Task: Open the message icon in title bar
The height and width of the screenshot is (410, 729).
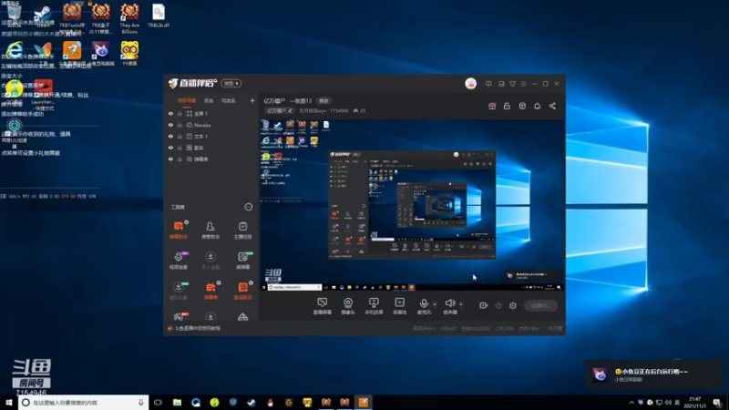Action: 488,84
